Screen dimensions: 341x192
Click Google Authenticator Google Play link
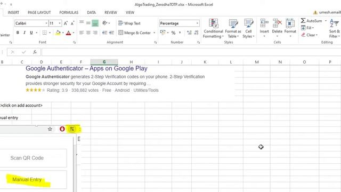click(x=86, y=68)
